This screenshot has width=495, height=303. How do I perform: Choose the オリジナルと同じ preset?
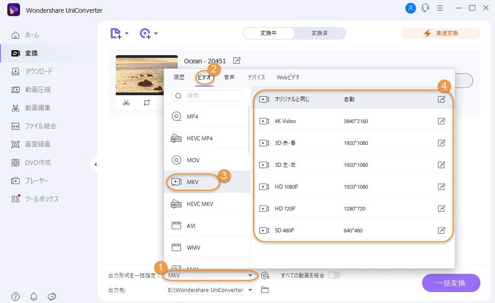353,99
